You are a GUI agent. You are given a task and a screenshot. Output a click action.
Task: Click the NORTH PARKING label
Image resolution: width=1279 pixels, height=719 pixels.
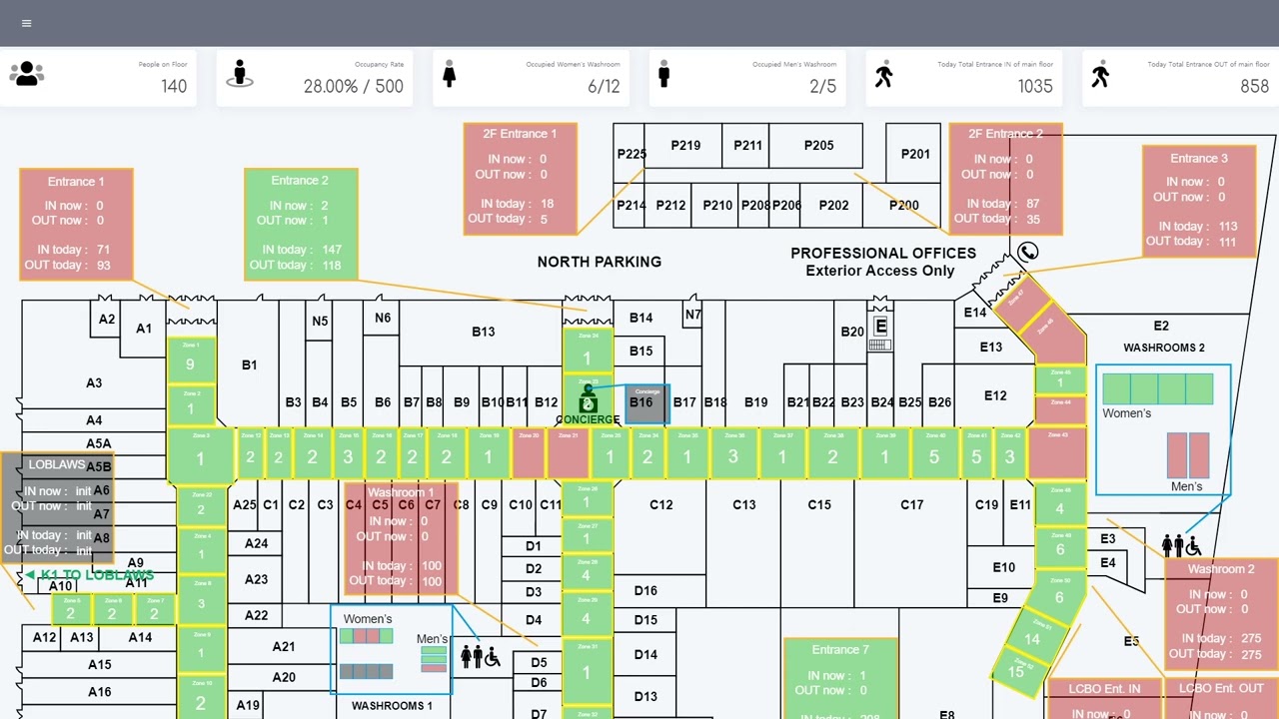click(x=600, y=262)
